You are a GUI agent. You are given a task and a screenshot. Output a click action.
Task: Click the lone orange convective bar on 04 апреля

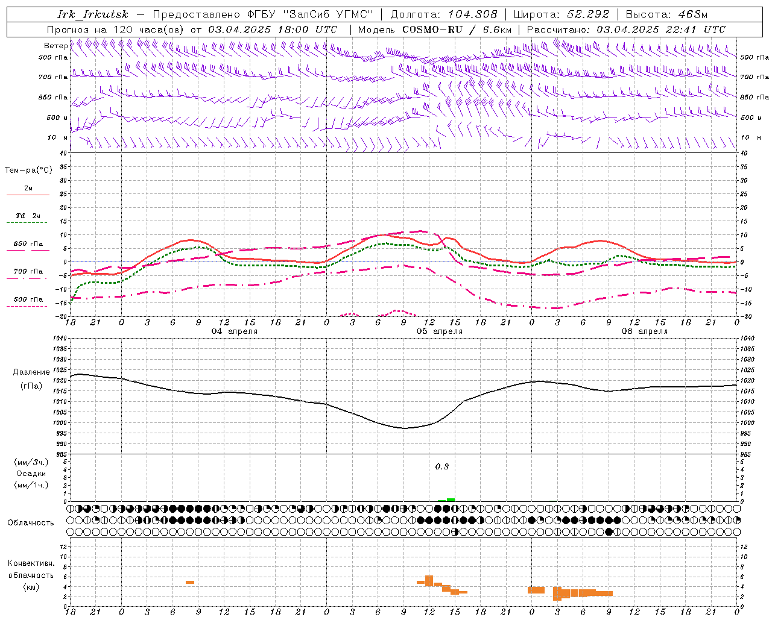[189, 582]
